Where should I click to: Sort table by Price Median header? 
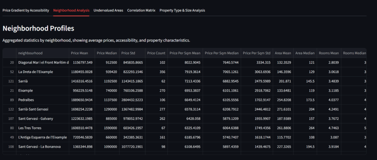[106, 53]
